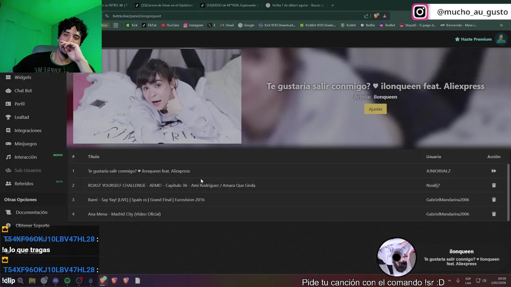The image size is (511, 287).
Task: Open the VoxBot bookmark
Action: [x=387, y=25]
